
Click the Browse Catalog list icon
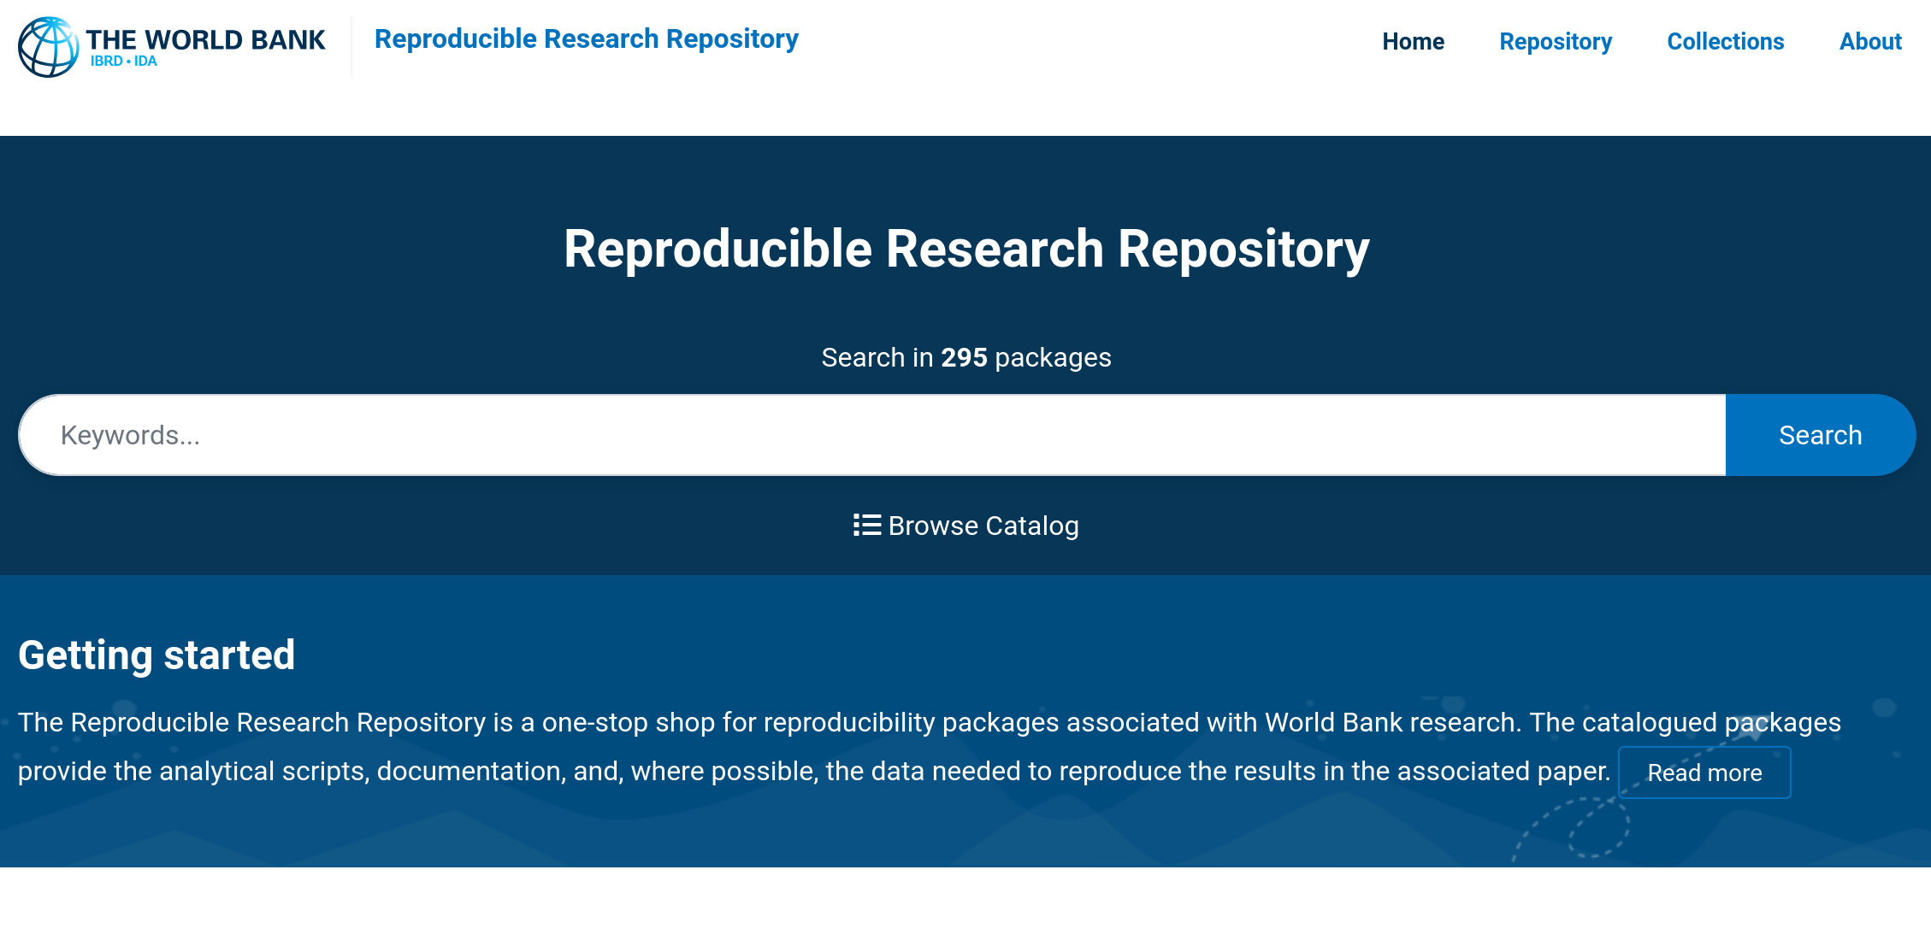point(866,525)
